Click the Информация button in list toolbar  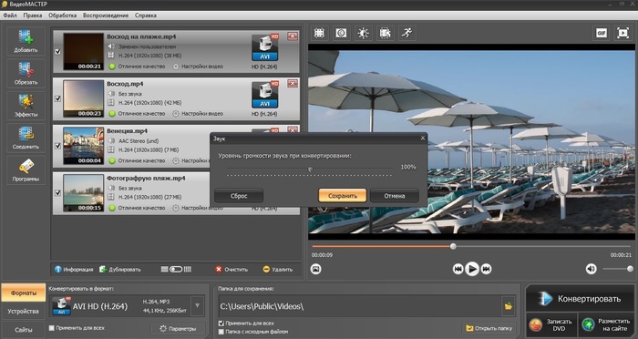click(74, 270)
